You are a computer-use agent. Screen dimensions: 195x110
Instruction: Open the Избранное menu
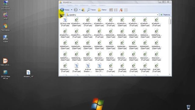pyautogui.click(x=84, y=5)
